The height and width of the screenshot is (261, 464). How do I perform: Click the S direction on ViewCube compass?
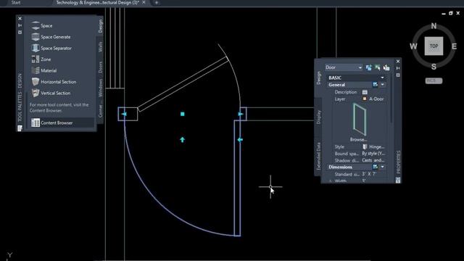click(x=434, y=67)
